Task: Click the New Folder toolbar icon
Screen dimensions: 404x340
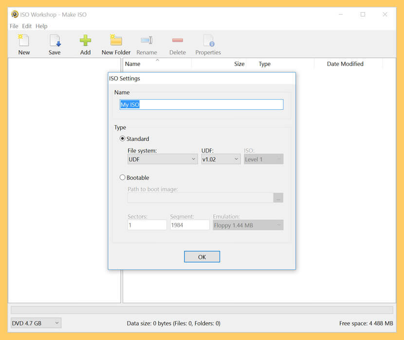Action: point(116,41)
